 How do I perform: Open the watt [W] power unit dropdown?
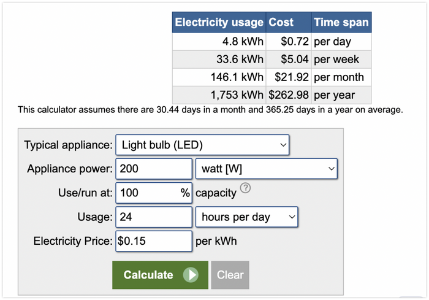pyautogui.click(x=267, y=169)
